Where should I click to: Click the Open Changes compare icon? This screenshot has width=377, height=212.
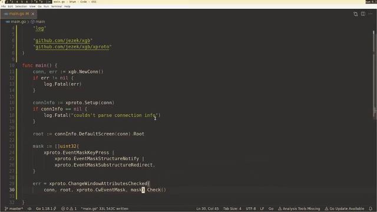pyautogui.click(x=355, y=14)
